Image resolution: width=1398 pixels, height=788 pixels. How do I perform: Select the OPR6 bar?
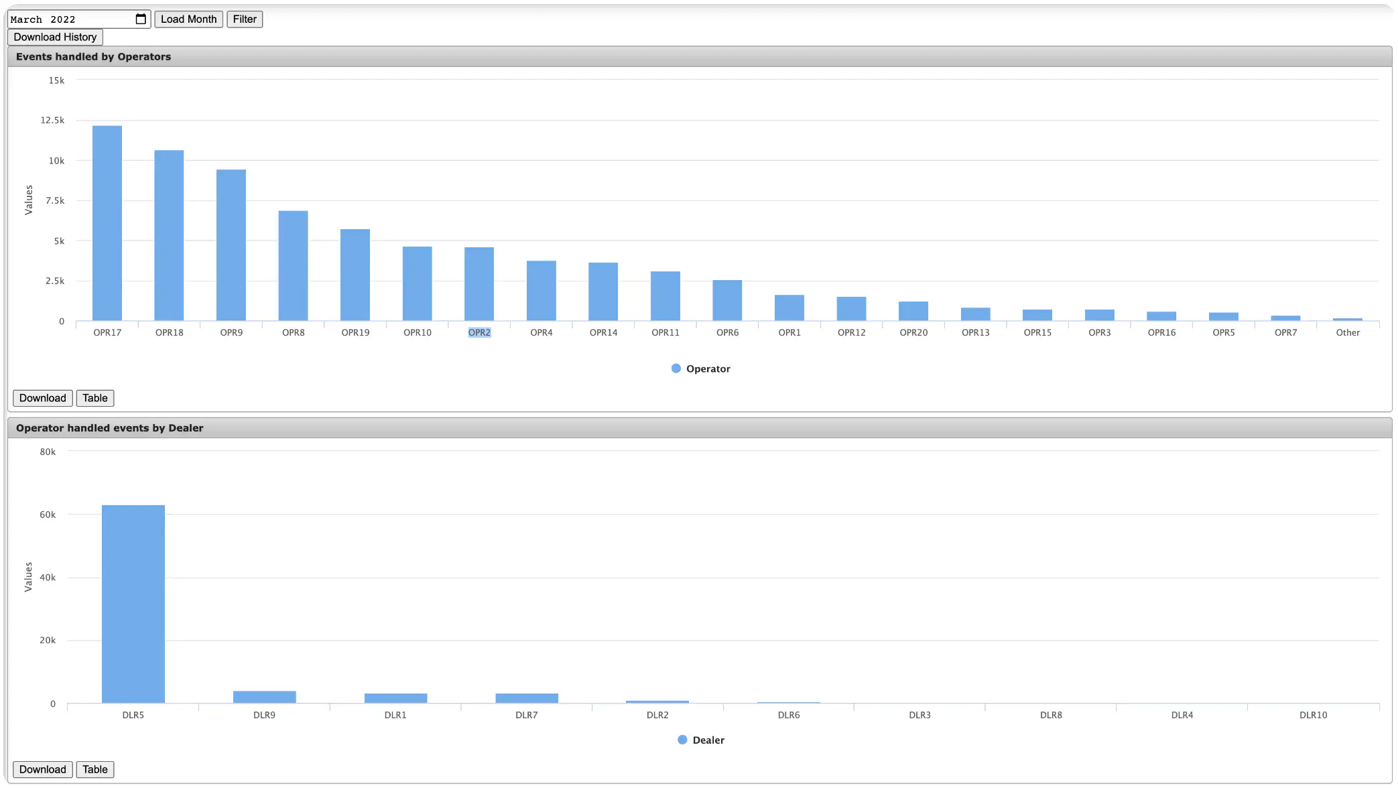(727, 300)
